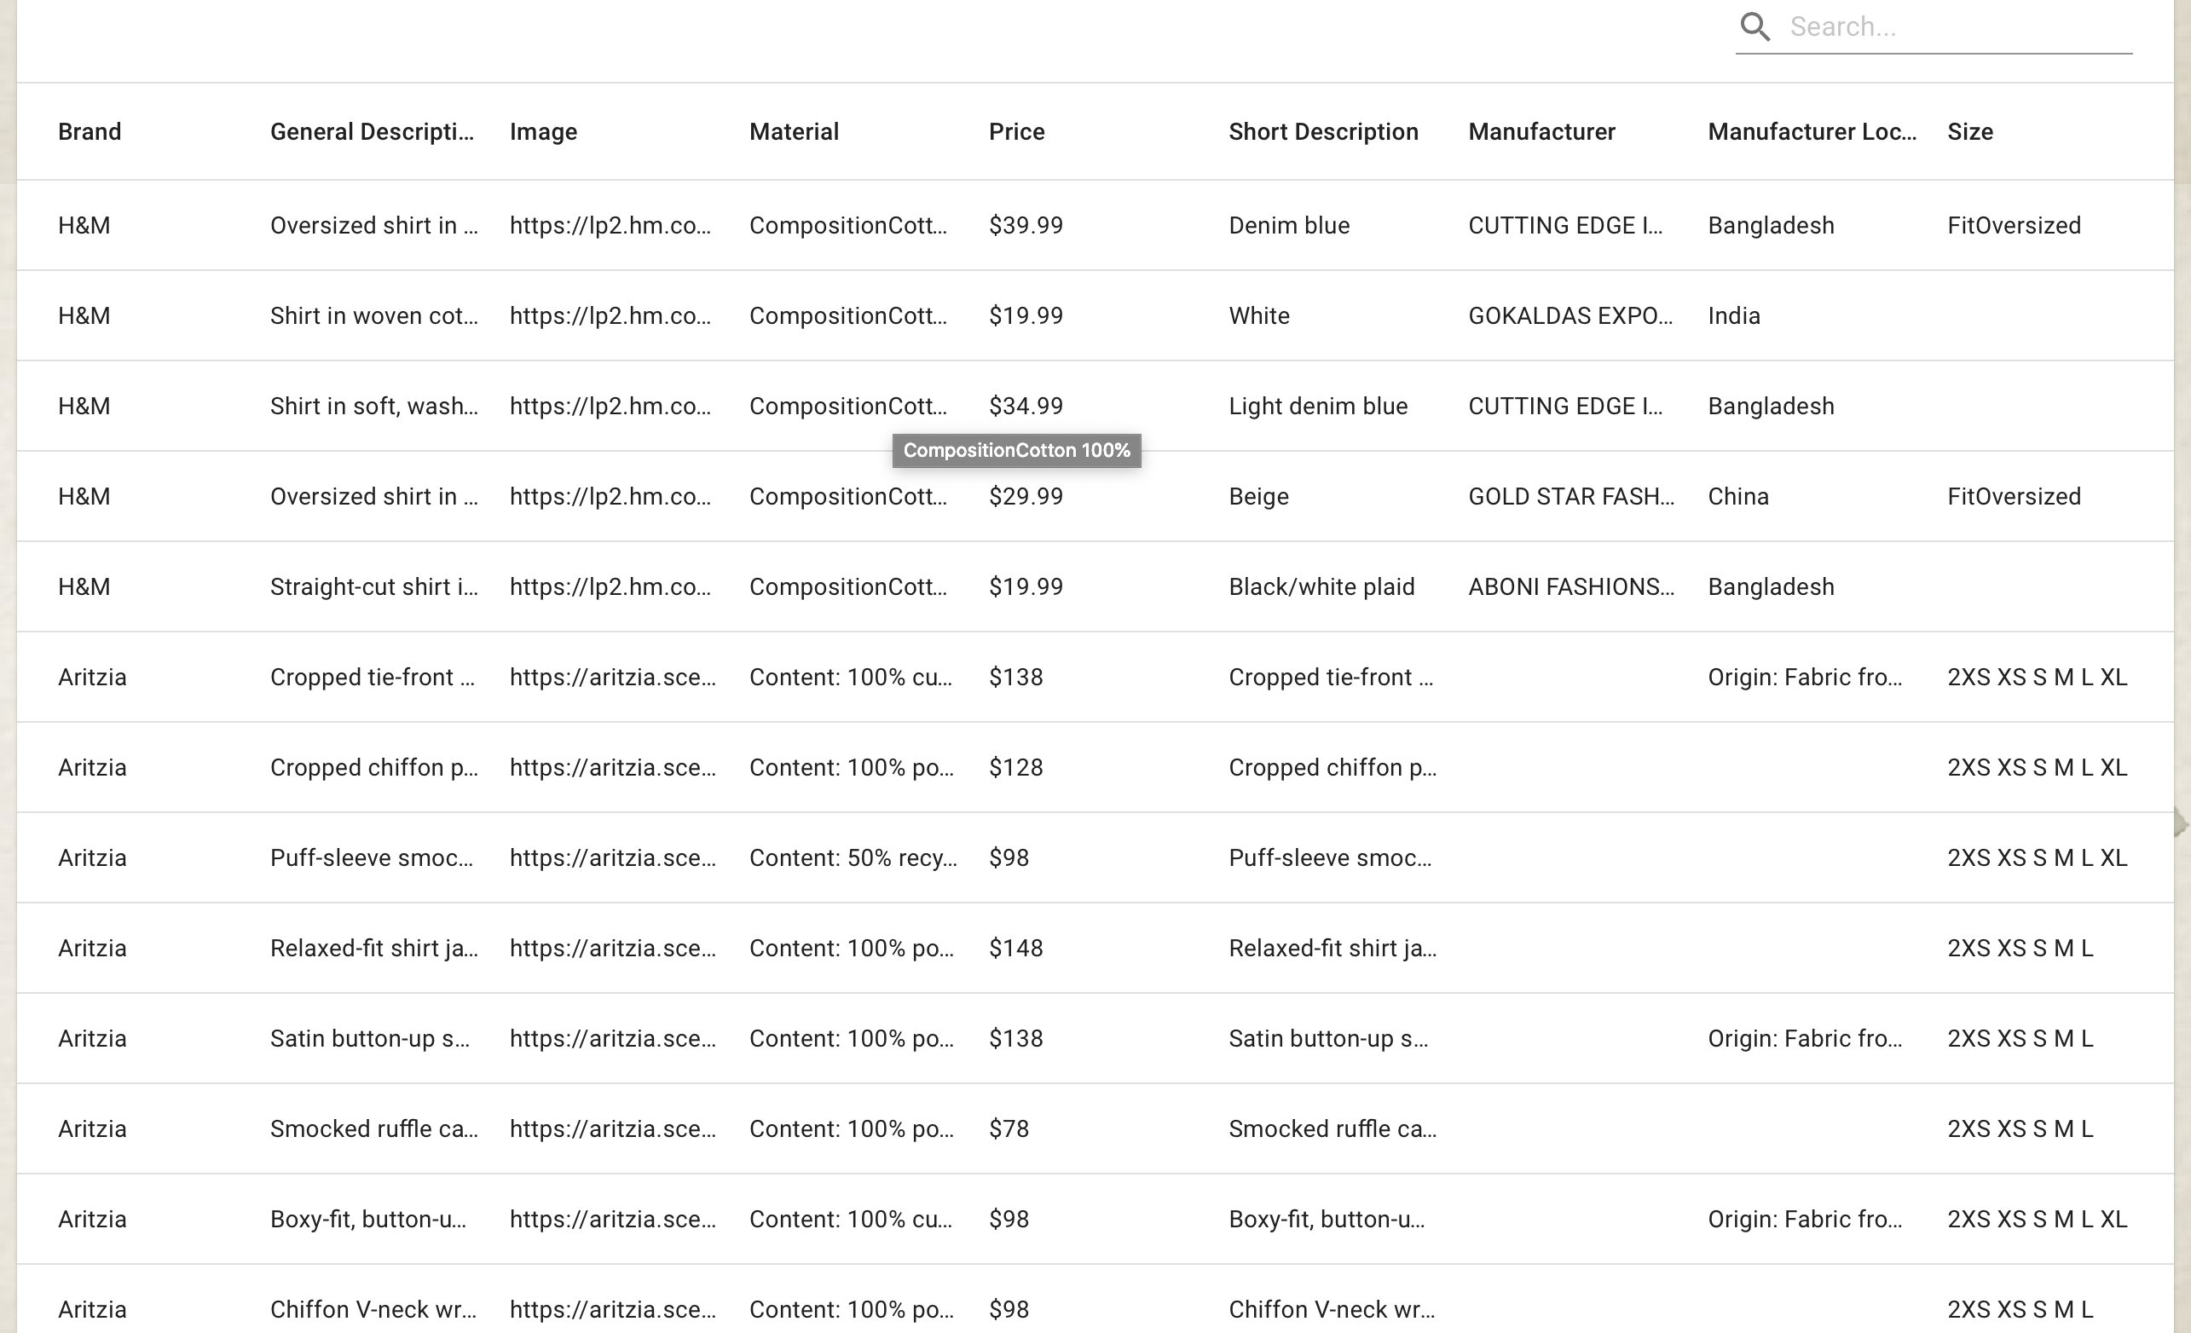2191x1333 pixels.
Task: Open the image URL in the first H&M row
Action: (x=610, y=225)
